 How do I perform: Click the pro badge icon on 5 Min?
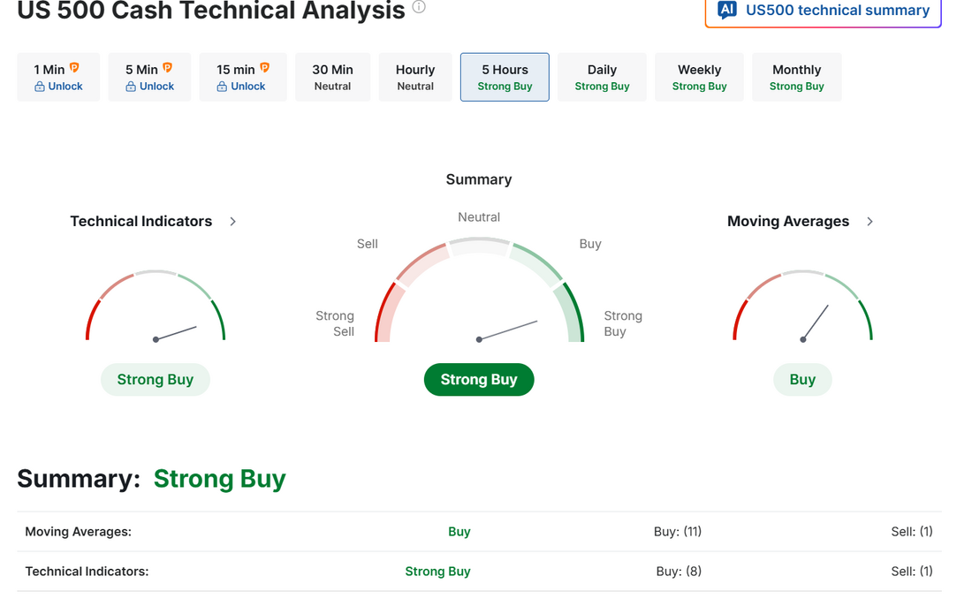coord(167,67)
